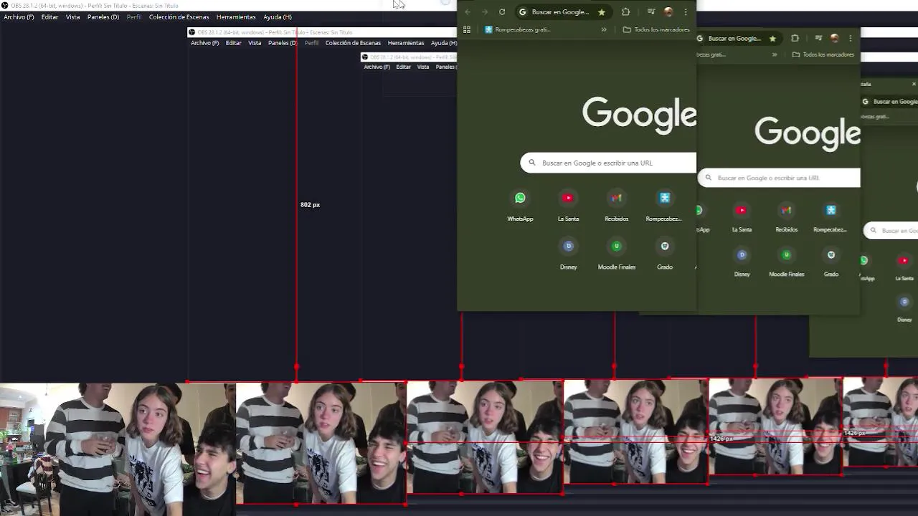Open Ayuda (H) in second nested OBS window
Image resolution: width=918 pixels, height=516 pixels.
coord(443,43)
